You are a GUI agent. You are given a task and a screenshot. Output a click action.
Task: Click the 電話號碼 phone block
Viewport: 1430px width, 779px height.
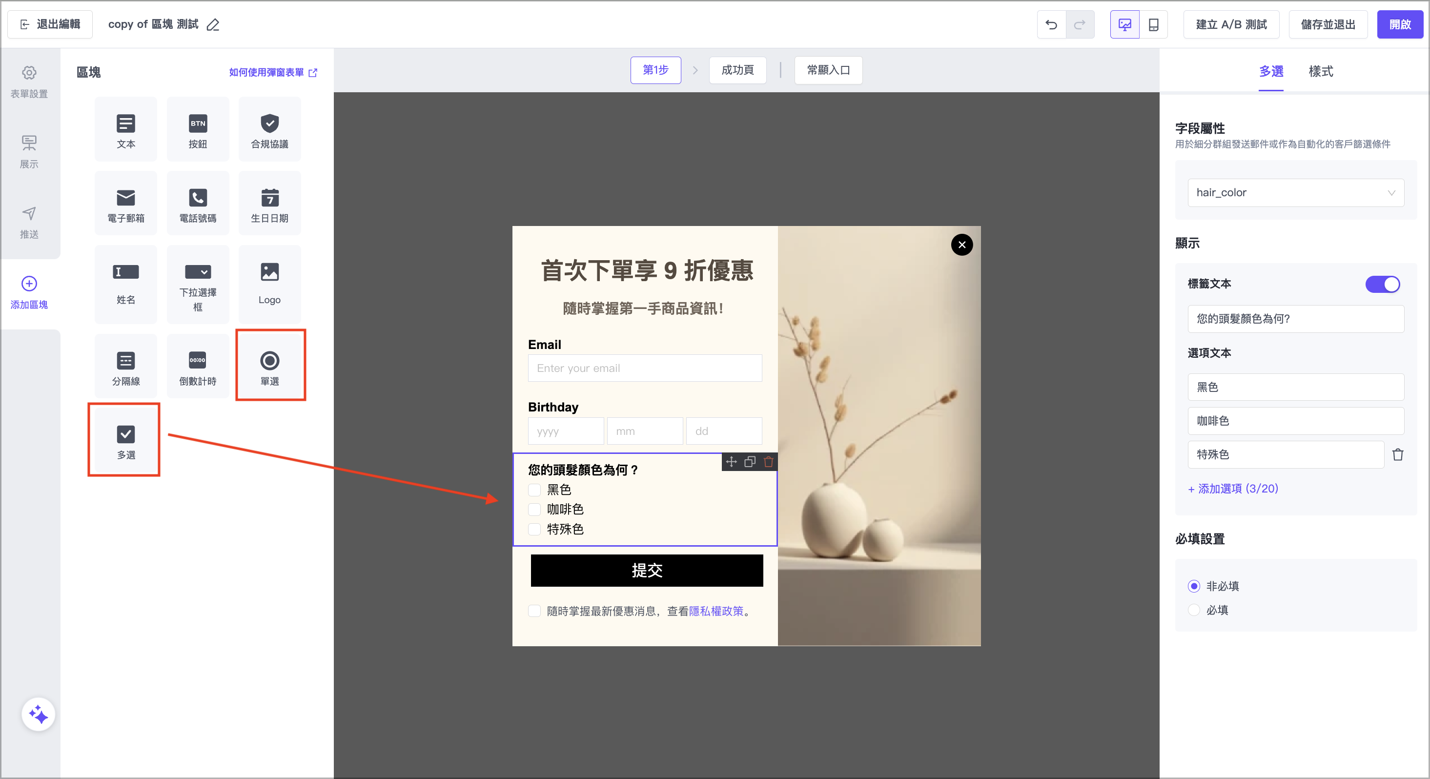(198, 204)
